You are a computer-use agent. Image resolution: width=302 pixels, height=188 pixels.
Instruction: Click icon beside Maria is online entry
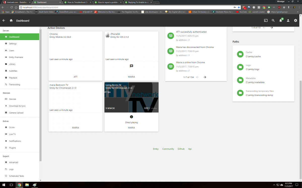170,66
